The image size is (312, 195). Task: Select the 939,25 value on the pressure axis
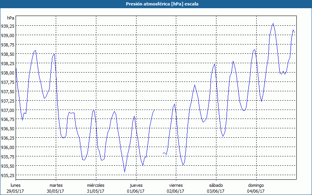(x=8, y=26)
